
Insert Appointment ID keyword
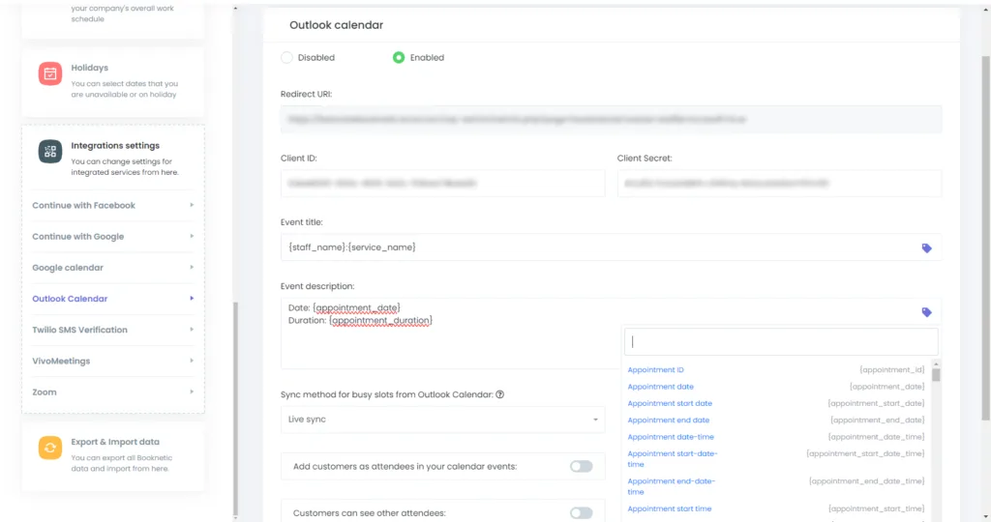pos(655,370)
